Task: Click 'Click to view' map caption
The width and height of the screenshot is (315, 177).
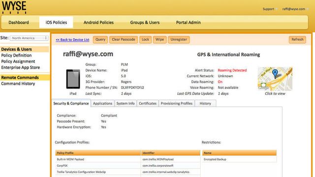Action: point(275,93)
